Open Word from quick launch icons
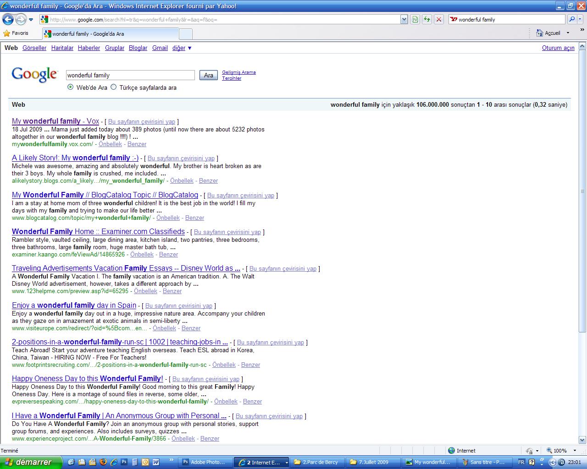 click(x=155, y=462)
